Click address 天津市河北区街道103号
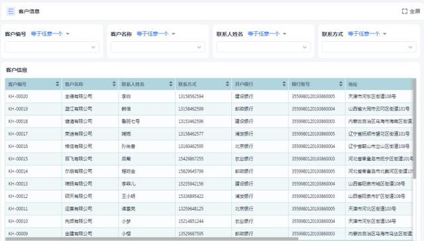This screenshot has width=424, height=241. (372, 209)
